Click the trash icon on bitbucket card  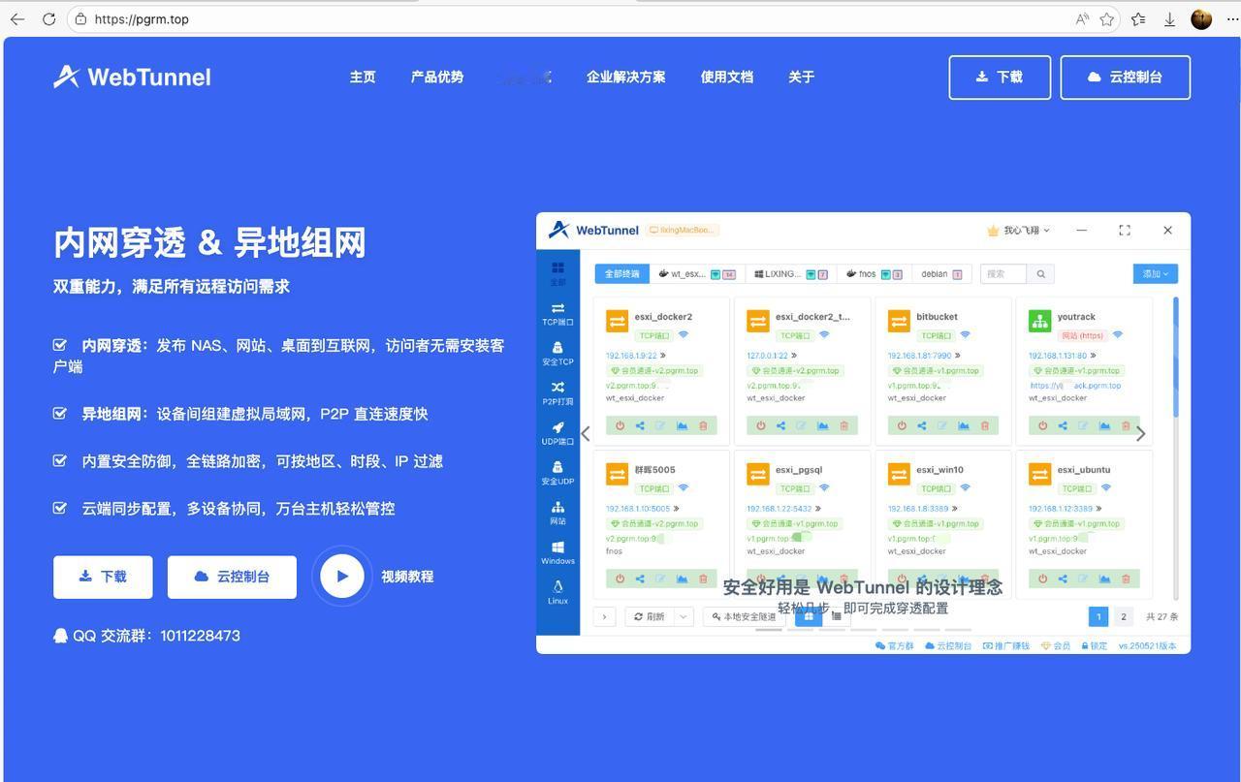coord(985,425)
